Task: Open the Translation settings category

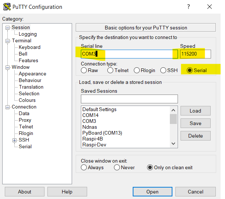Action: tap(31, 87)
